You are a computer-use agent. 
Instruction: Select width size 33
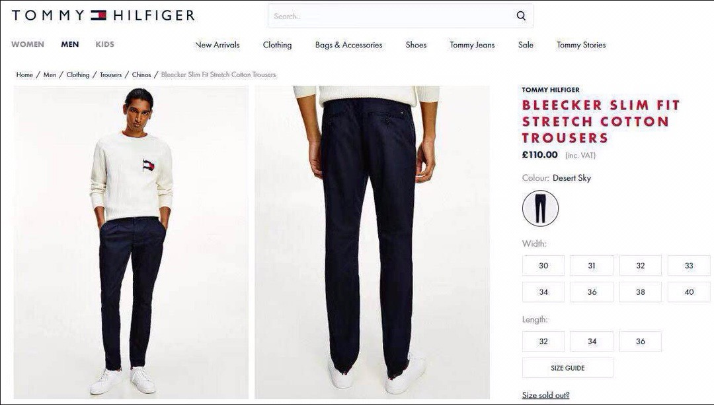coord(688,265)
